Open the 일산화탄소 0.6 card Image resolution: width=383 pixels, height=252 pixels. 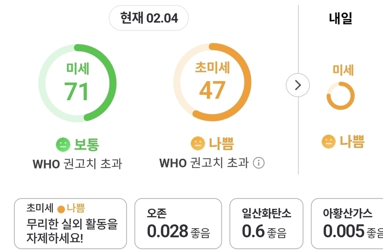point(266,224)
